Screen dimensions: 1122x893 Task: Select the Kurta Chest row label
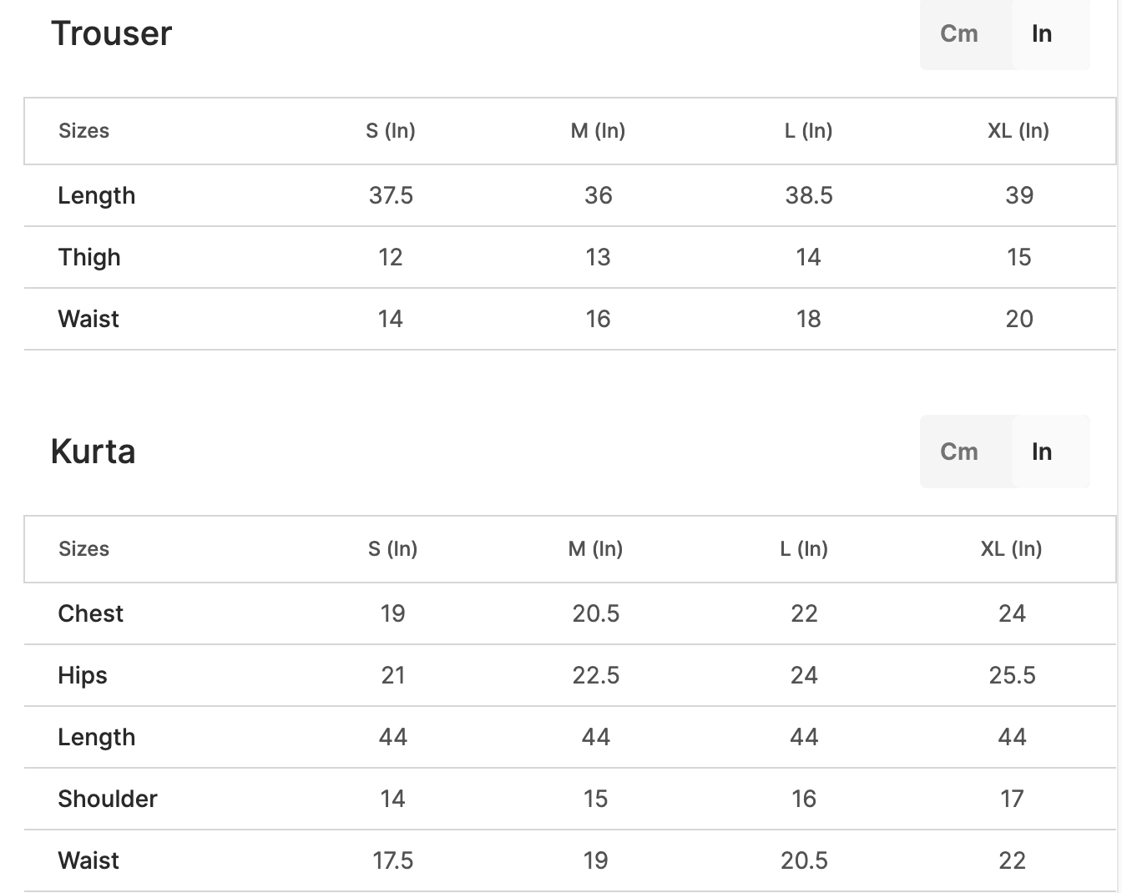point(90,613)
